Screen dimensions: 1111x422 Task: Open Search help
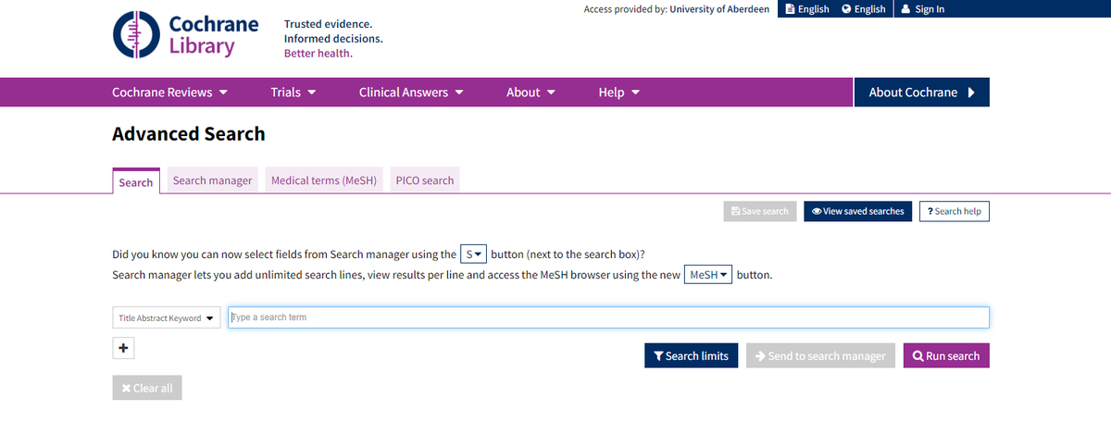(954, 211)
